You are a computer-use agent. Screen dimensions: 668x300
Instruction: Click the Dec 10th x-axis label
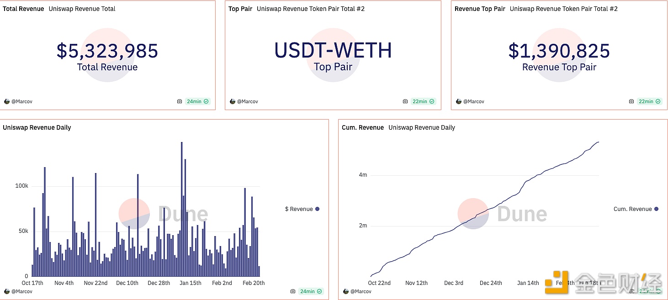tap(127, 283)
